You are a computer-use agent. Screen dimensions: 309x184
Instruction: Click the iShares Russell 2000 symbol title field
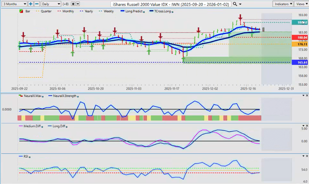click(x=171, y=4)
